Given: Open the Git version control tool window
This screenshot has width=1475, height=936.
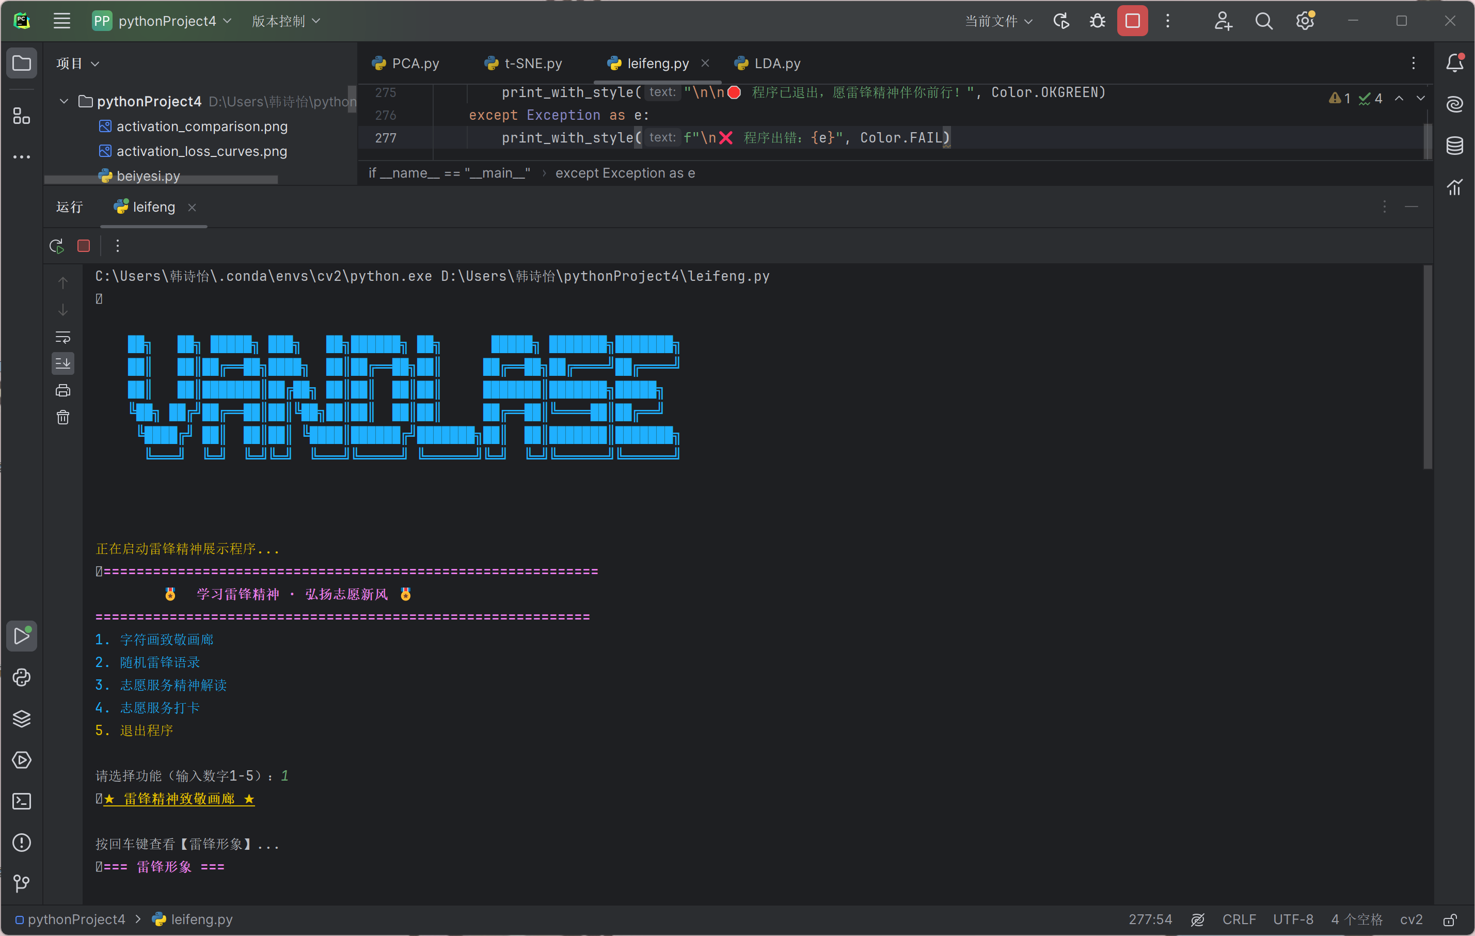Looking at the screenshot, I should [22, 883].
